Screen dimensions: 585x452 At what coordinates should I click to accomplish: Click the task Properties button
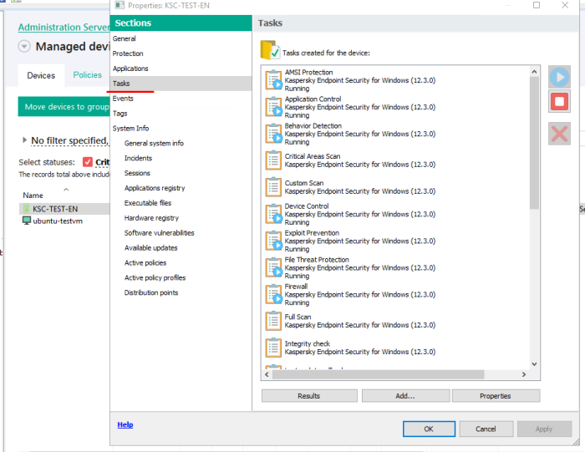(x=496, y=396)
